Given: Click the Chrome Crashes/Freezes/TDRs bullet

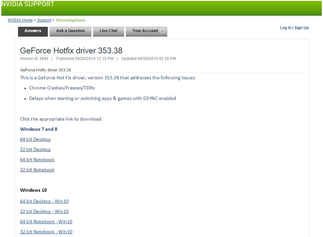Looking at the screenshot, I should click(62, 88).
